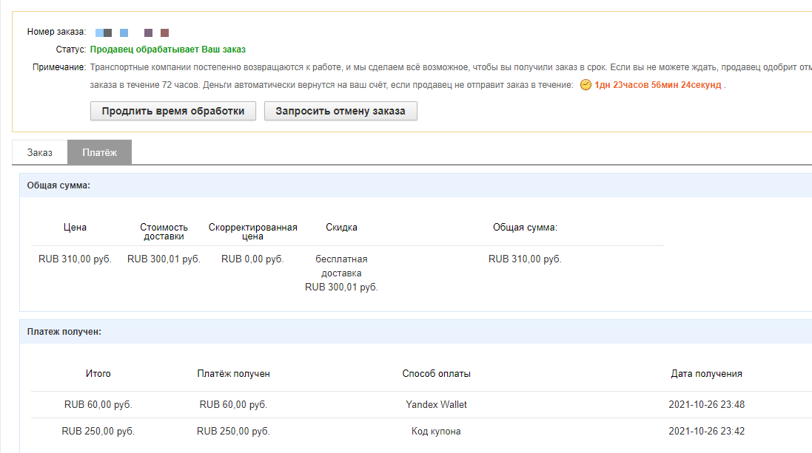Select total RUB 310,00 under Общая сумма column

pyautogui.click(x=525, y=259)
